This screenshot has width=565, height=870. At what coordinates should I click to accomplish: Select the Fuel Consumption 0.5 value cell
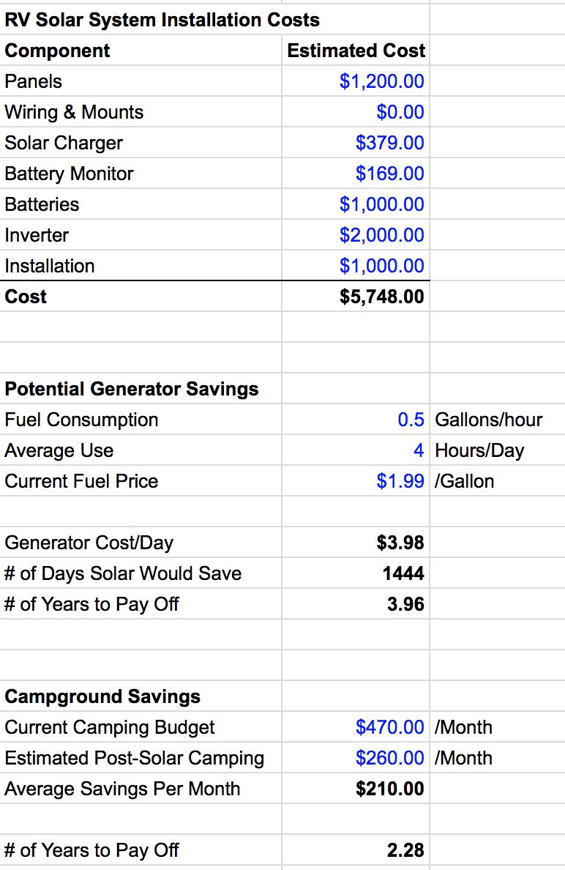[x=411, y=420]
